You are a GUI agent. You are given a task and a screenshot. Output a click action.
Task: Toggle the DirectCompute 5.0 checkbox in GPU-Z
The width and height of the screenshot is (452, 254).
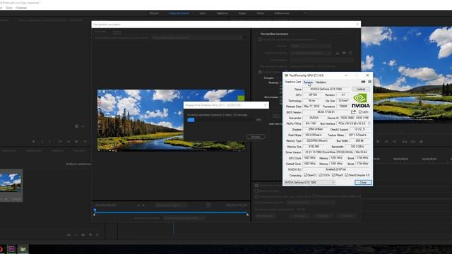347,175
